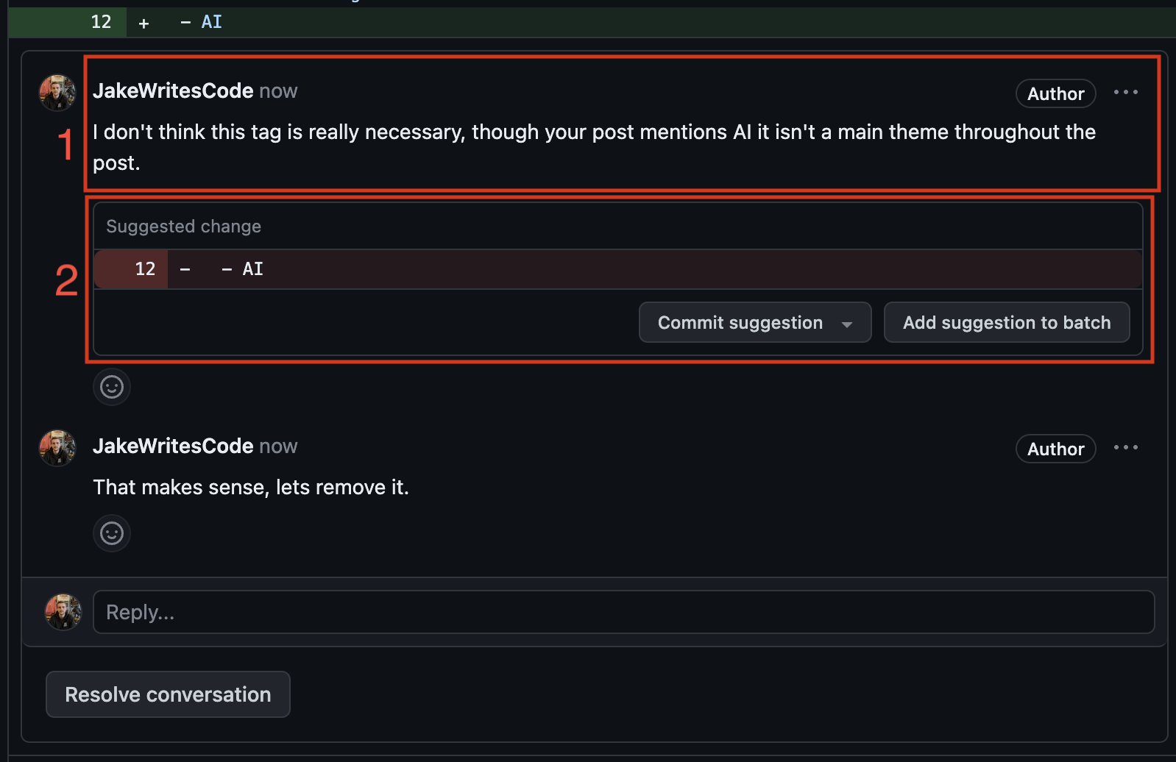Open JakeWritesCode's profile from the second comment

(173, 445)
